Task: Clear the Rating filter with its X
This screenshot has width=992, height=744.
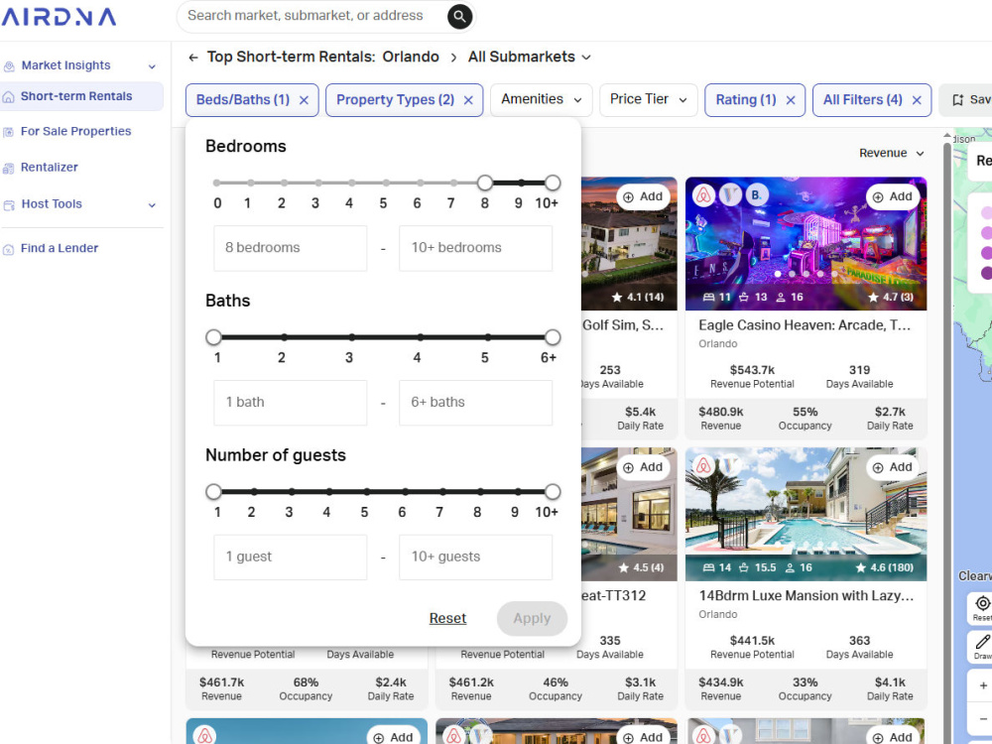Action: (791, 100)
